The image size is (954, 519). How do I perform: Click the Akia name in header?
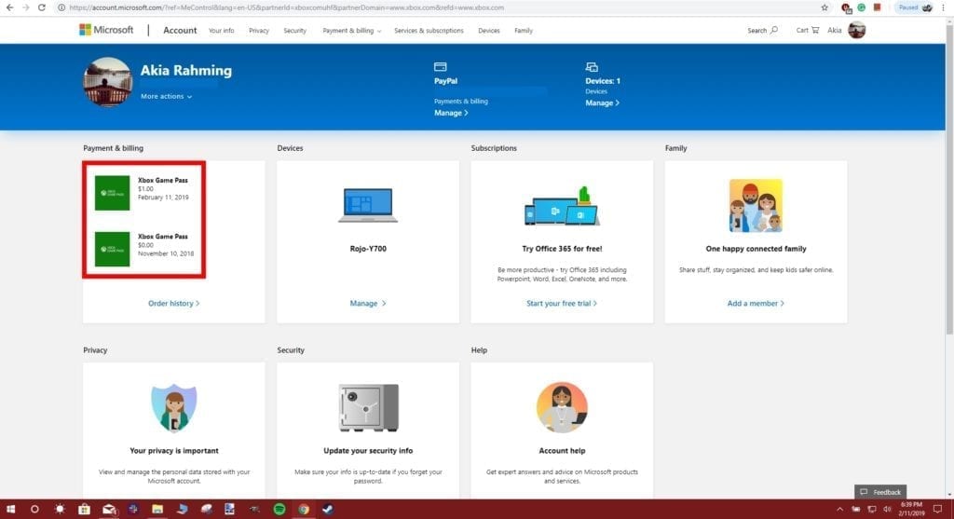tap(835, 31)
